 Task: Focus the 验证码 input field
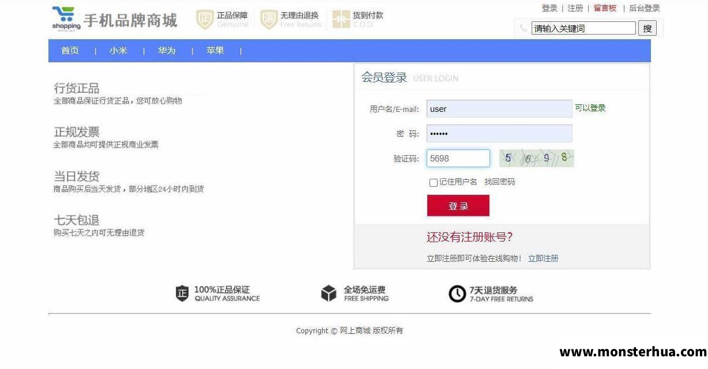tap(458, 159)
